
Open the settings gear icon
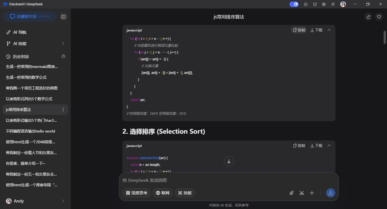coord(324,4)
